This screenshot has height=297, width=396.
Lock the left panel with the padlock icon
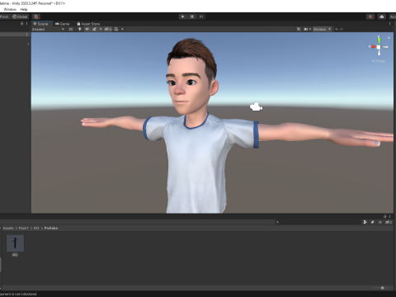coord(21,24)
